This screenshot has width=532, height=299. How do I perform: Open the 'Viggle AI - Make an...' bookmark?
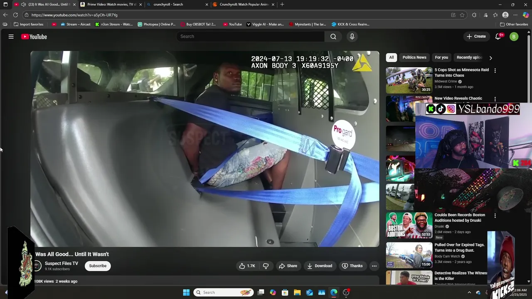265,24
